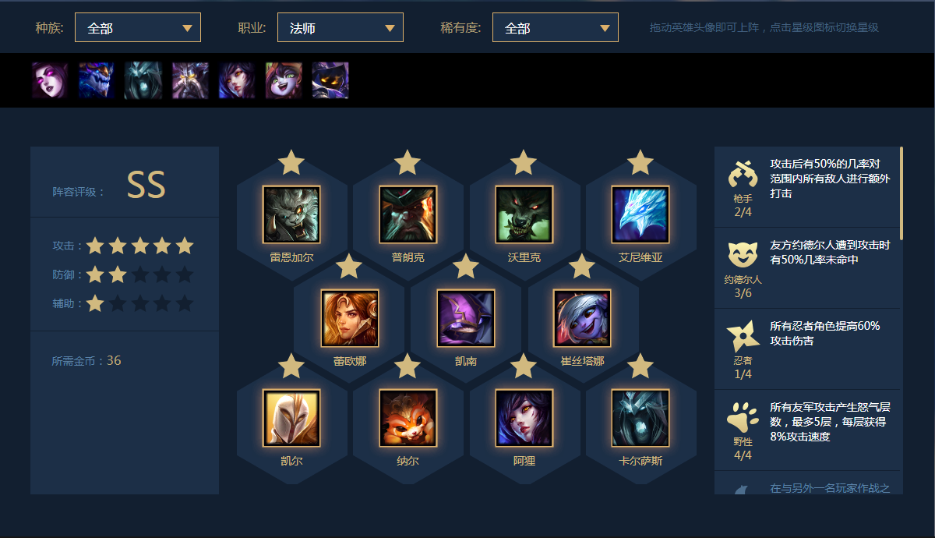Toggle the star level above 雷恩加尔
Image resolution: width=935 pixels, height=538 pixels.
click(291, 162)
